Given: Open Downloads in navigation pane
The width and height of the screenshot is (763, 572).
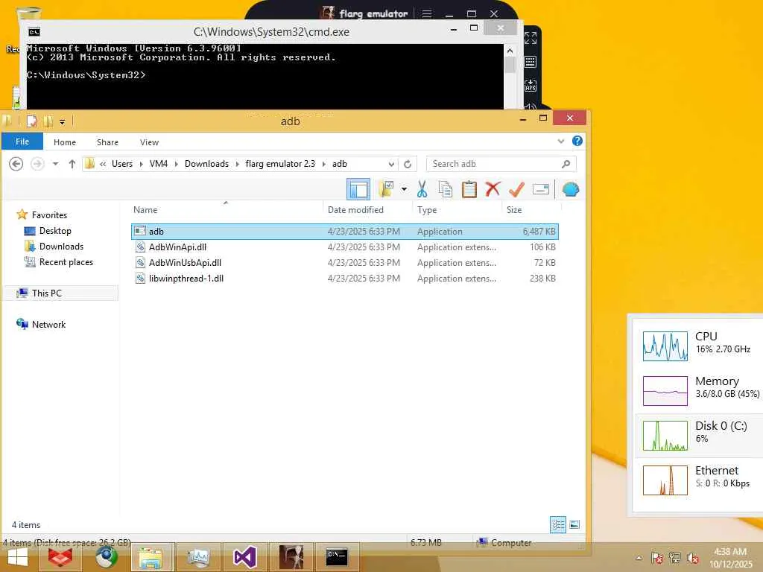Looking at the screenshot, I should point(61,246).
